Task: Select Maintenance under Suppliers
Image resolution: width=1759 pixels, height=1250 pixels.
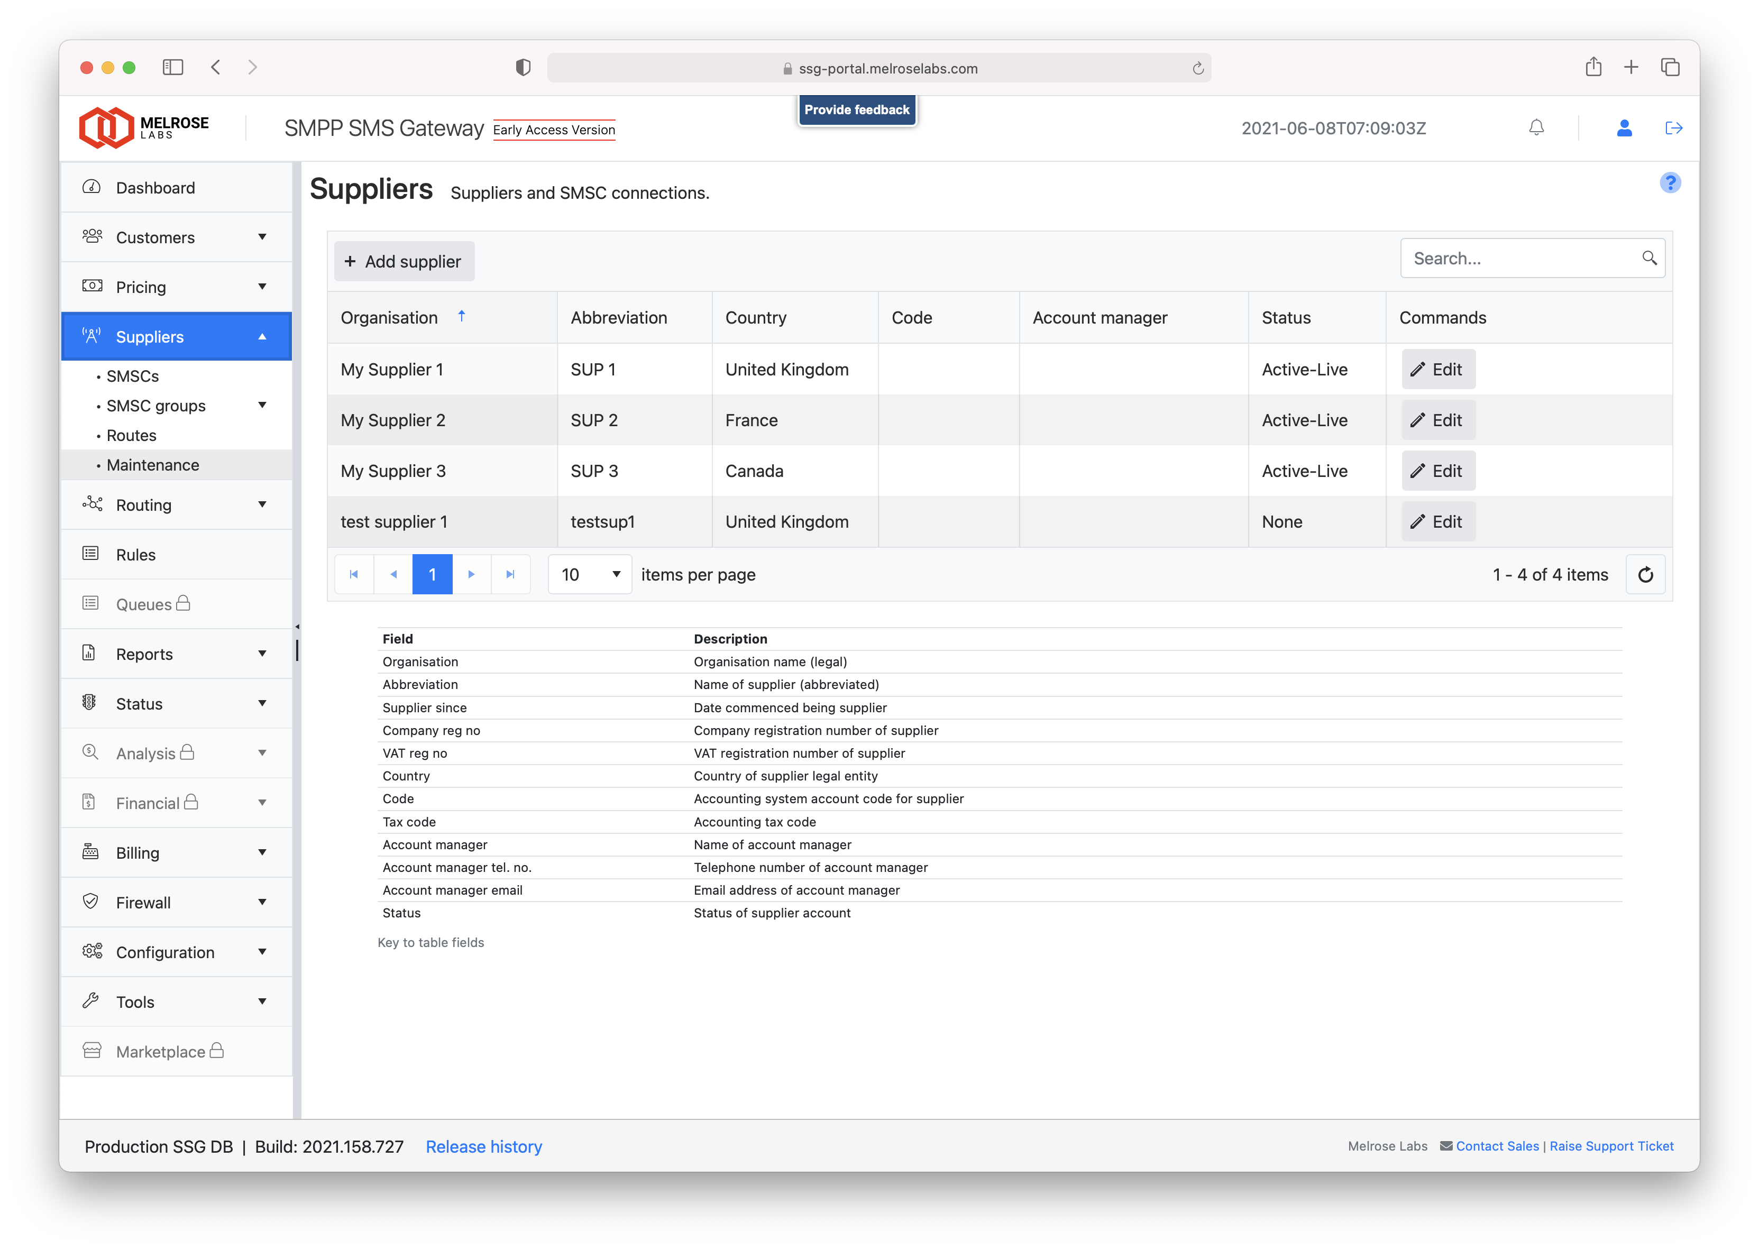Action: 152,465
